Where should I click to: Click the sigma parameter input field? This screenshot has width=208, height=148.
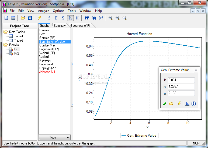point(181,86)
